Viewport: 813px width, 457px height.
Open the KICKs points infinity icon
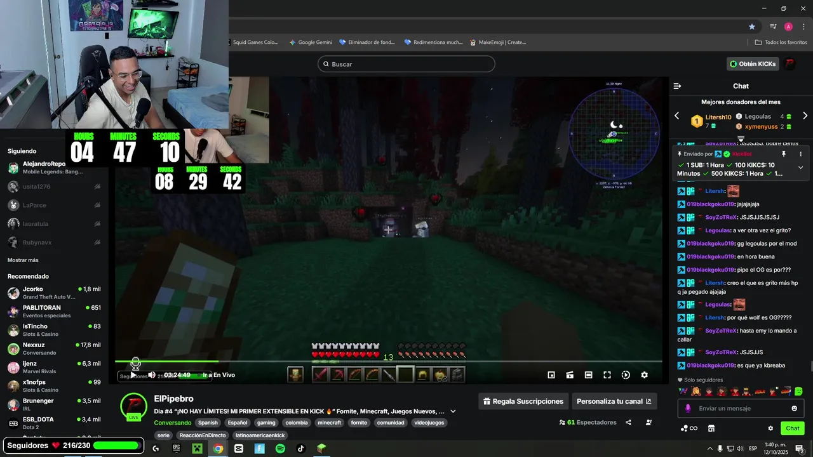click(689, 428)
